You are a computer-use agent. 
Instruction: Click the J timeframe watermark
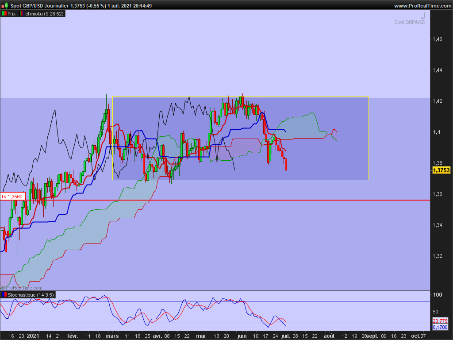click(x=423, y=15)
